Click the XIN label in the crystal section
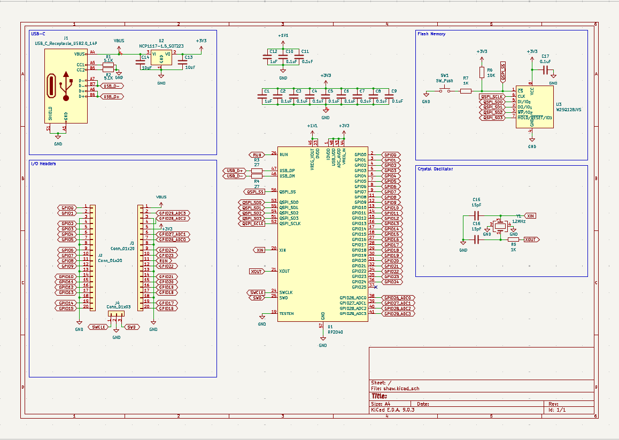 530,215
